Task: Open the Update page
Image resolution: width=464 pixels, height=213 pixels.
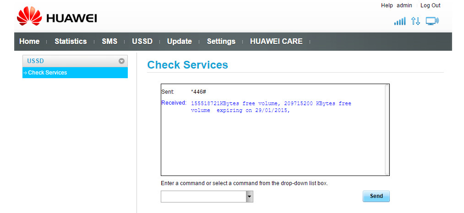Action: [179, 42]
